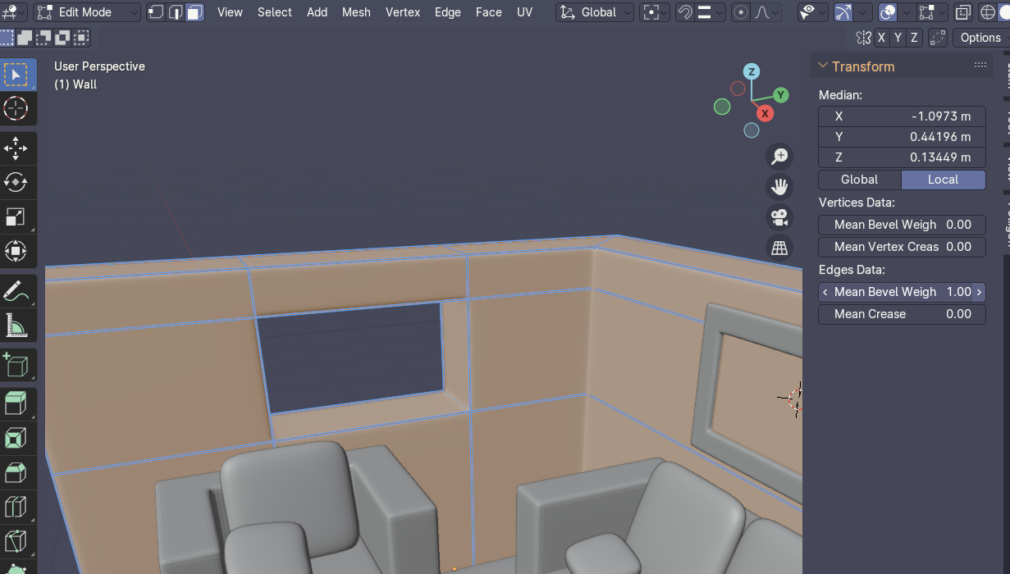The height and width of the screenshot is (574, 1010).
Task: Click the camera view icon
Action: click(779, 217)
